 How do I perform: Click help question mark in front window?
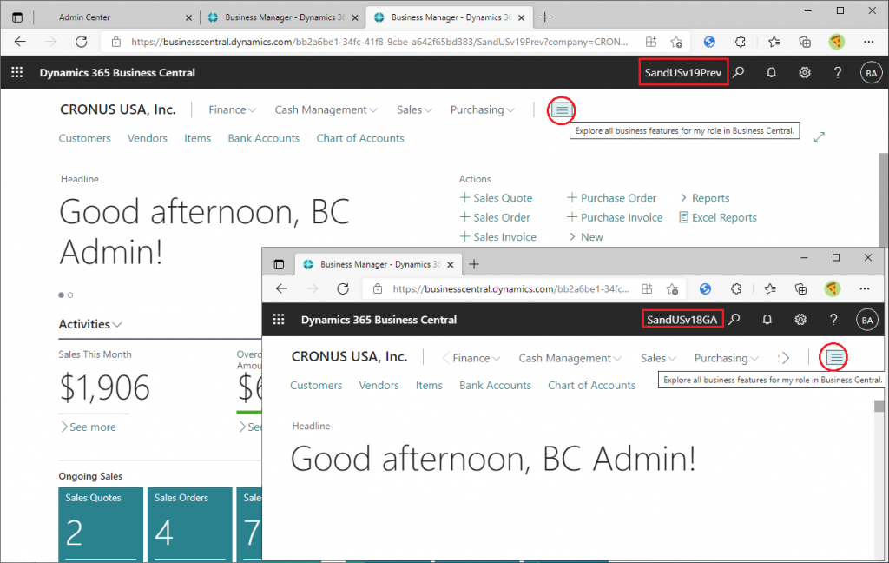[x=833, y=320]
